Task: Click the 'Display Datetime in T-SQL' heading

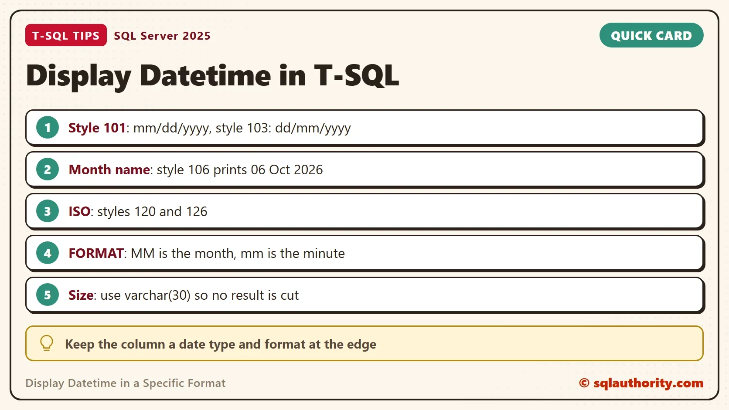Action: click(212, 76)
